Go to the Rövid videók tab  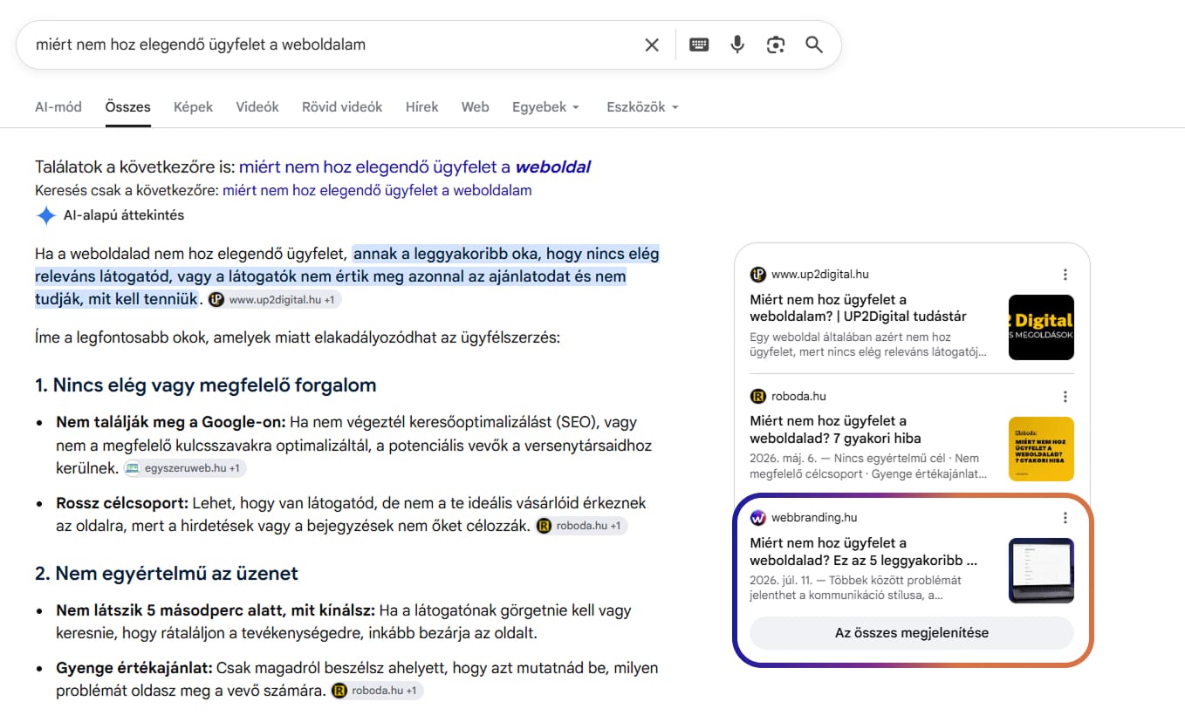pos(342,107)
